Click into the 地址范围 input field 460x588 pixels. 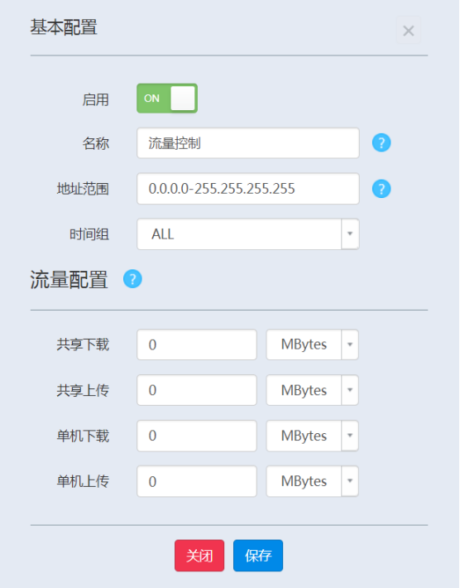(x=248, y=189)
